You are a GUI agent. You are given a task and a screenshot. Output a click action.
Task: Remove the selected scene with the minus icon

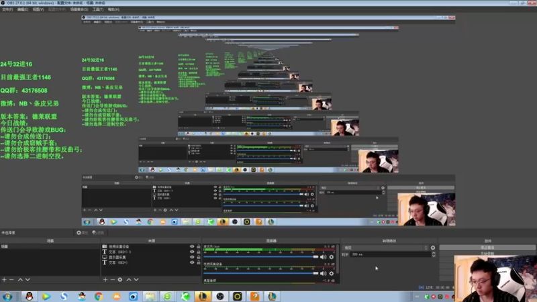[11, 280]
